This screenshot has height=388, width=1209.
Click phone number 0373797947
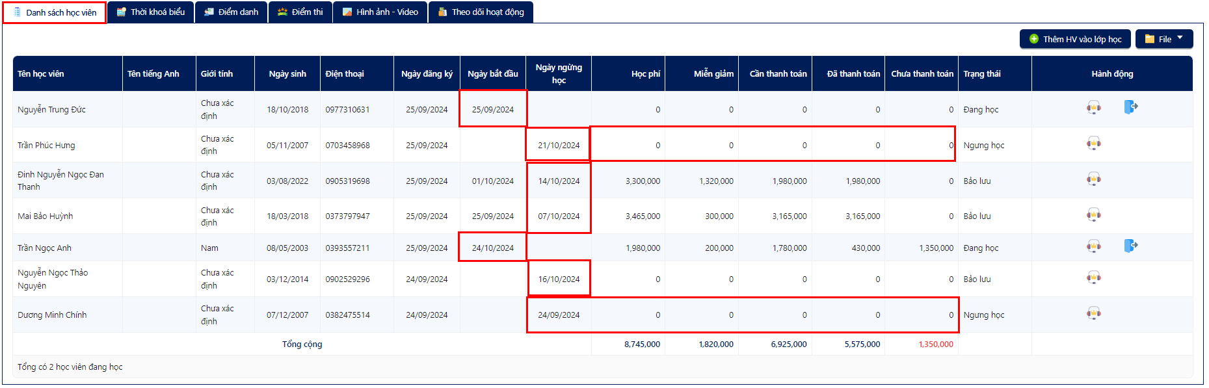(x=347, y=216)
